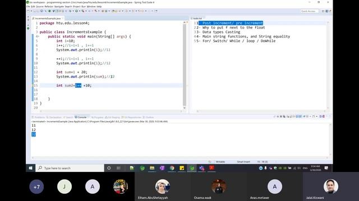
Task: Open the Windows notification center icon
Action: coord(326,168)
